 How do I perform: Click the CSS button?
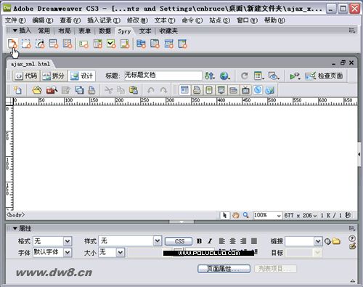179,241
